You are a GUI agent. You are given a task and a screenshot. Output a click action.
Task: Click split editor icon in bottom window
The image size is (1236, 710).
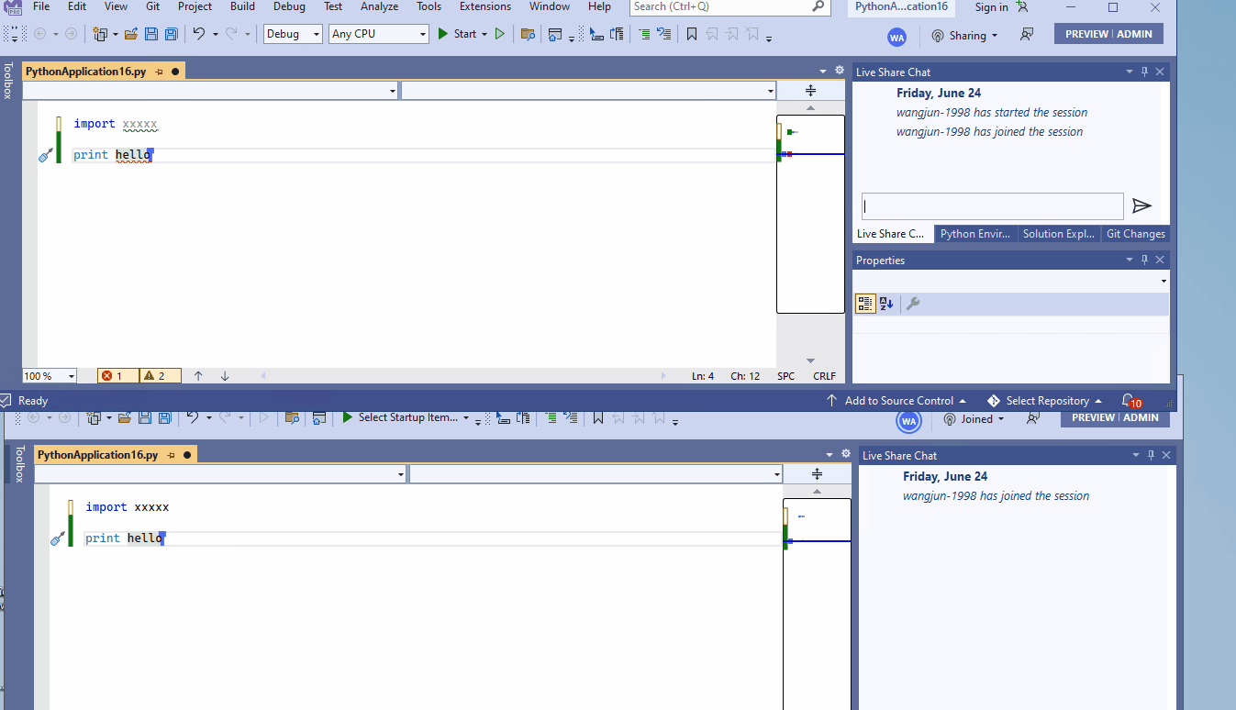tap(817, 473)
